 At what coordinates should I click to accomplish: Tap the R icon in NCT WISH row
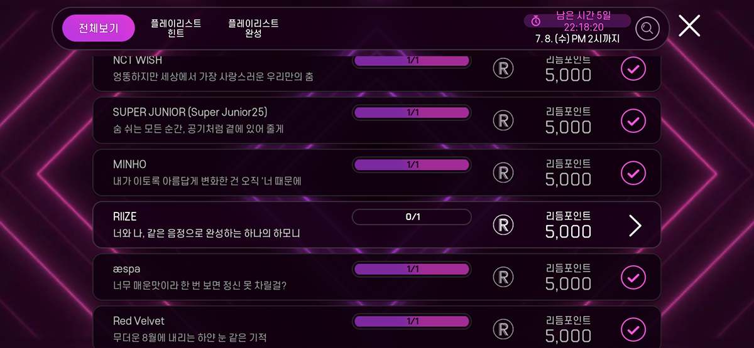503,68
